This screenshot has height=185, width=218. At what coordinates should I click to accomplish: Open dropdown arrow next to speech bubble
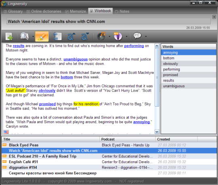click(146, 37)
